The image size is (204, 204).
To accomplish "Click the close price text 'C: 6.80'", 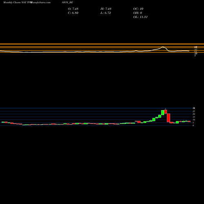I will pyautogui.click(x=73, y=13).
